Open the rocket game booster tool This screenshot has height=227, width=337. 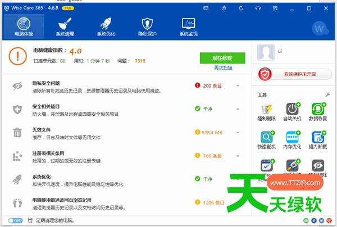292,166
